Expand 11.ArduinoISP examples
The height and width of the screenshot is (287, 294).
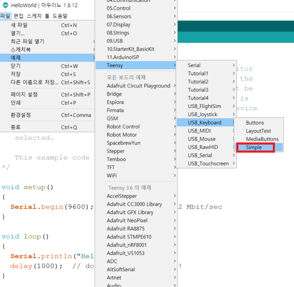(x=136, y=57)
